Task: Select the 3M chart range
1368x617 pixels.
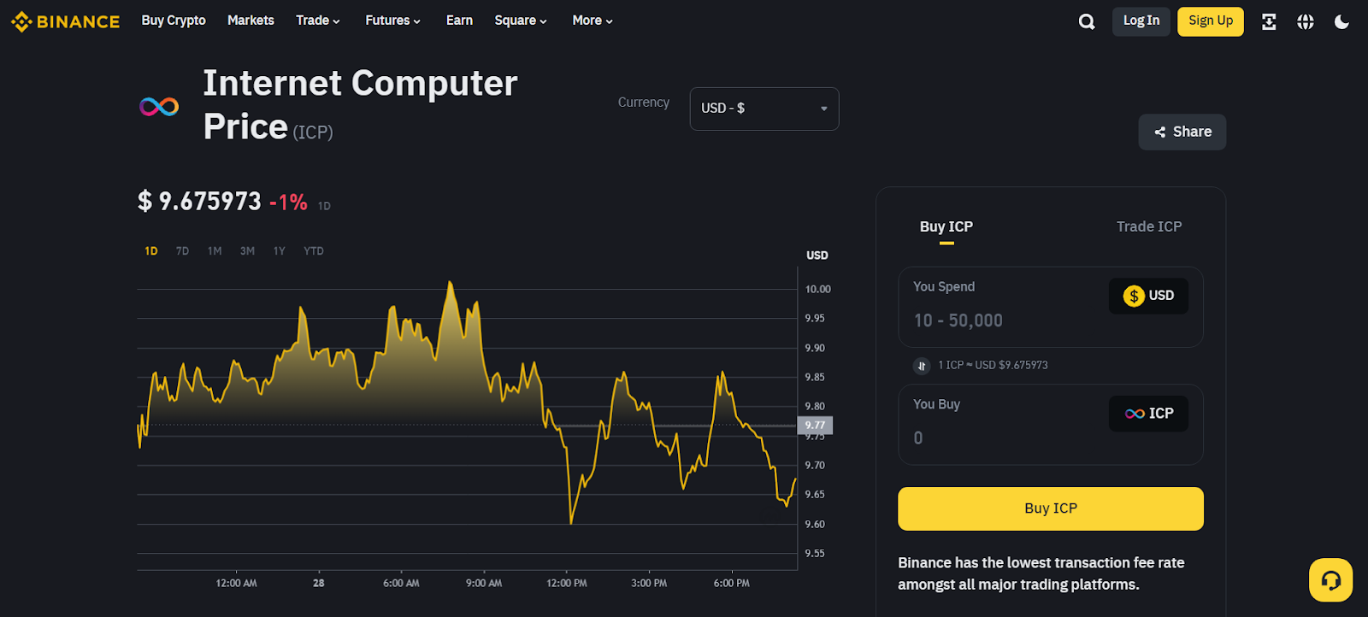Action: 247,251
